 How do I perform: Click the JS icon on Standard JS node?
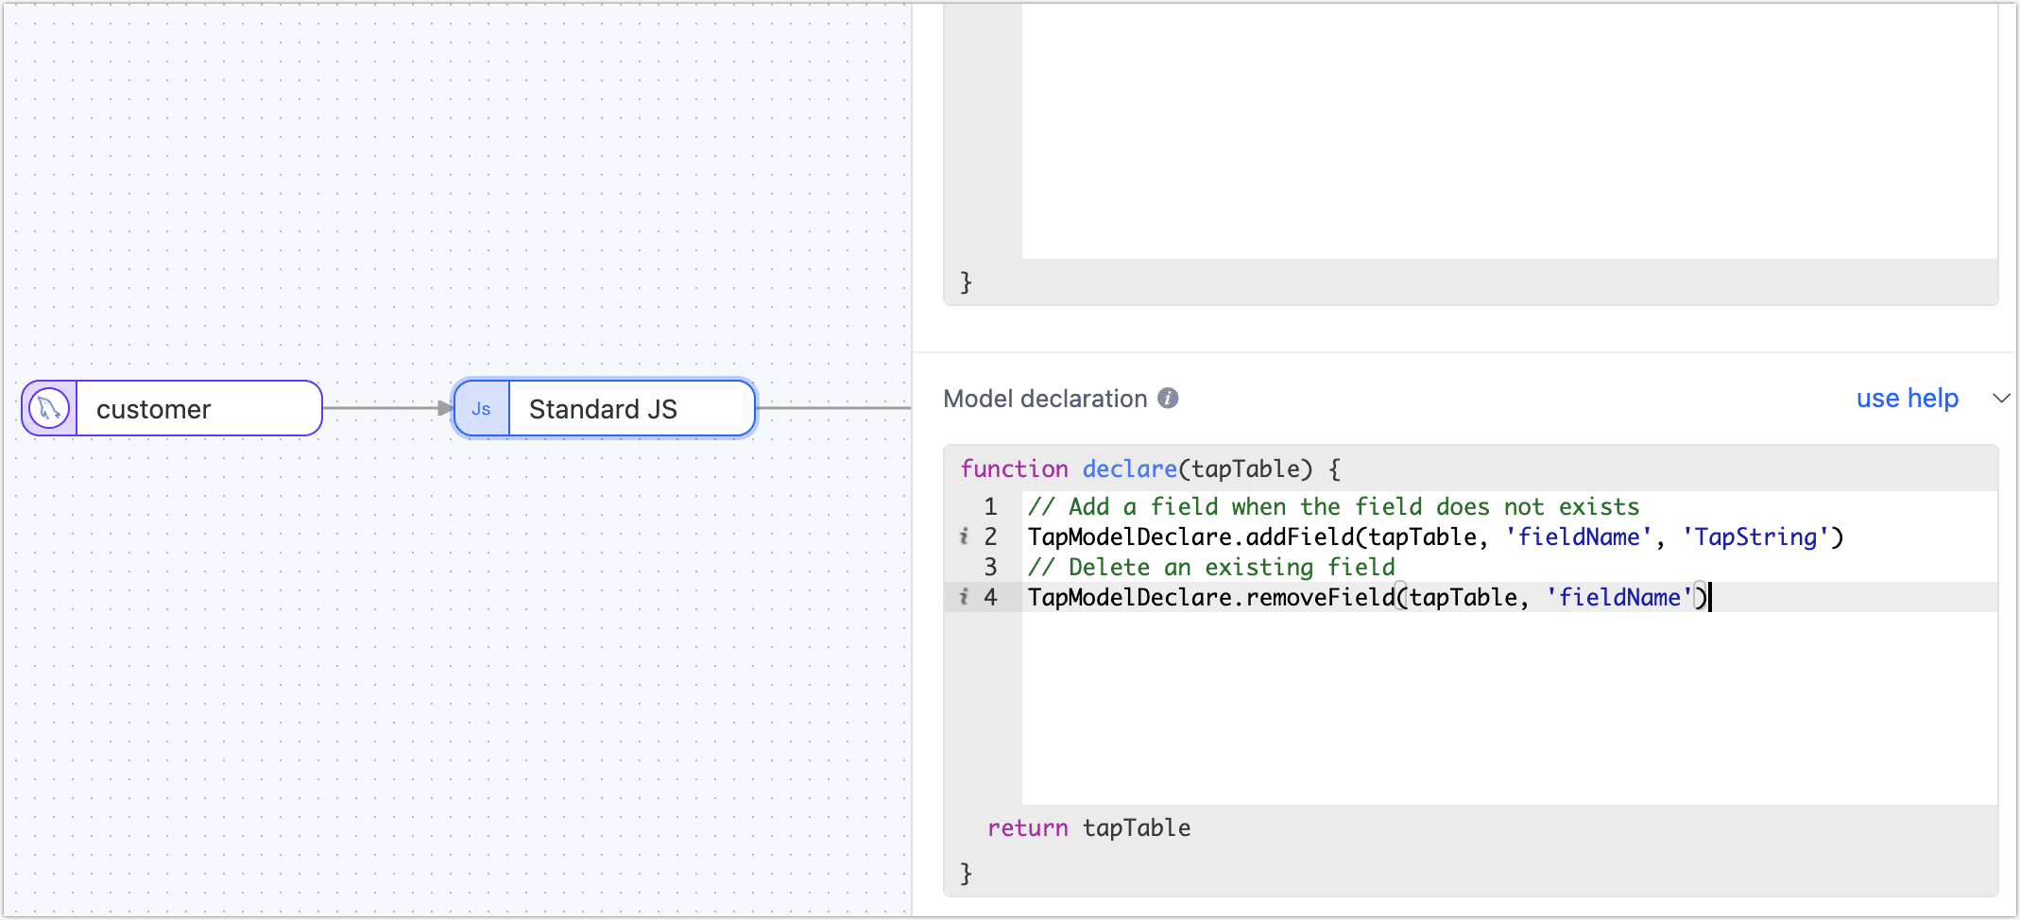click(x=481, y=409)
